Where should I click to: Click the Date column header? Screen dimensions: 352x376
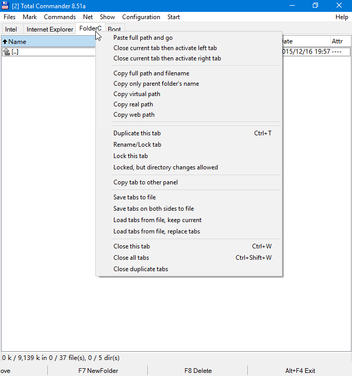(x=306, y=41)
